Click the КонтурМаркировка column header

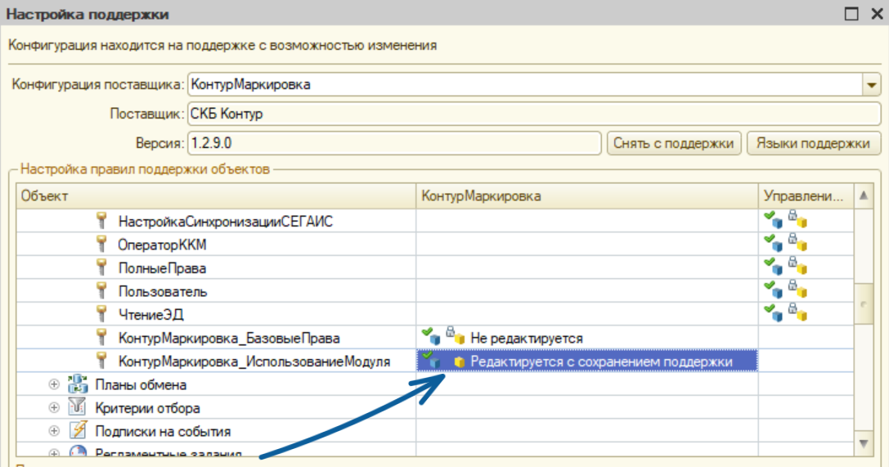pyautogui.click(x=586, y=195)
